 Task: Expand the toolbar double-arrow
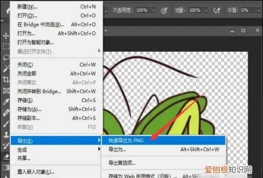[x=2, y=21]
